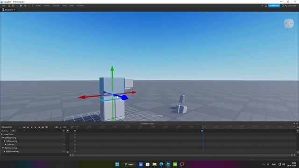Click the timeline horizontal zoom scrollbar
Viewport: 299px width, 168px height.
click(x=183, y=155)
